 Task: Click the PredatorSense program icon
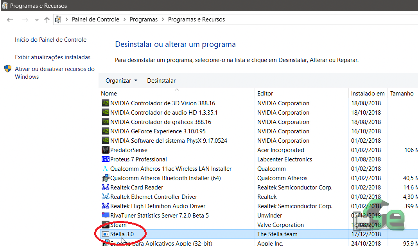click(x=105, y=150)
